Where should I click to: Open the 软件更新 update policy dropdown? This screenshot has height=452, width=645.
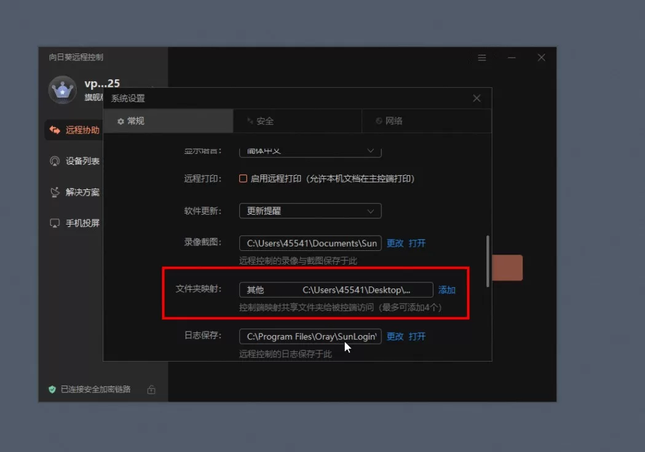pos(309,211)
